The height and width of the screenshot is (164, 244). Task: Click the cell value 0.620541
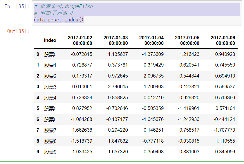[189, 65]
